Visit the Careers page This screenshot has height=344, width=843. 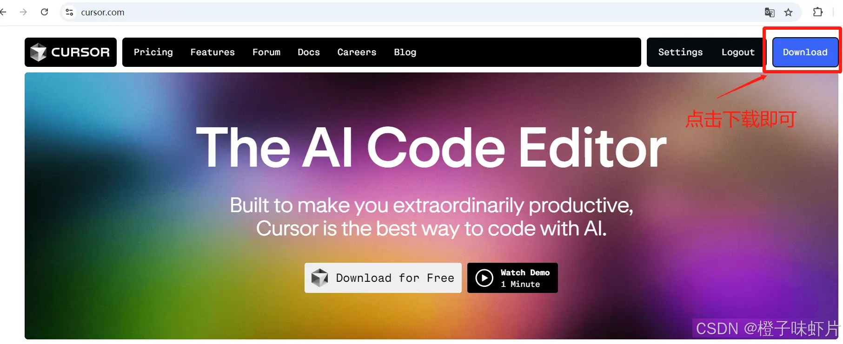click(357, 52)
